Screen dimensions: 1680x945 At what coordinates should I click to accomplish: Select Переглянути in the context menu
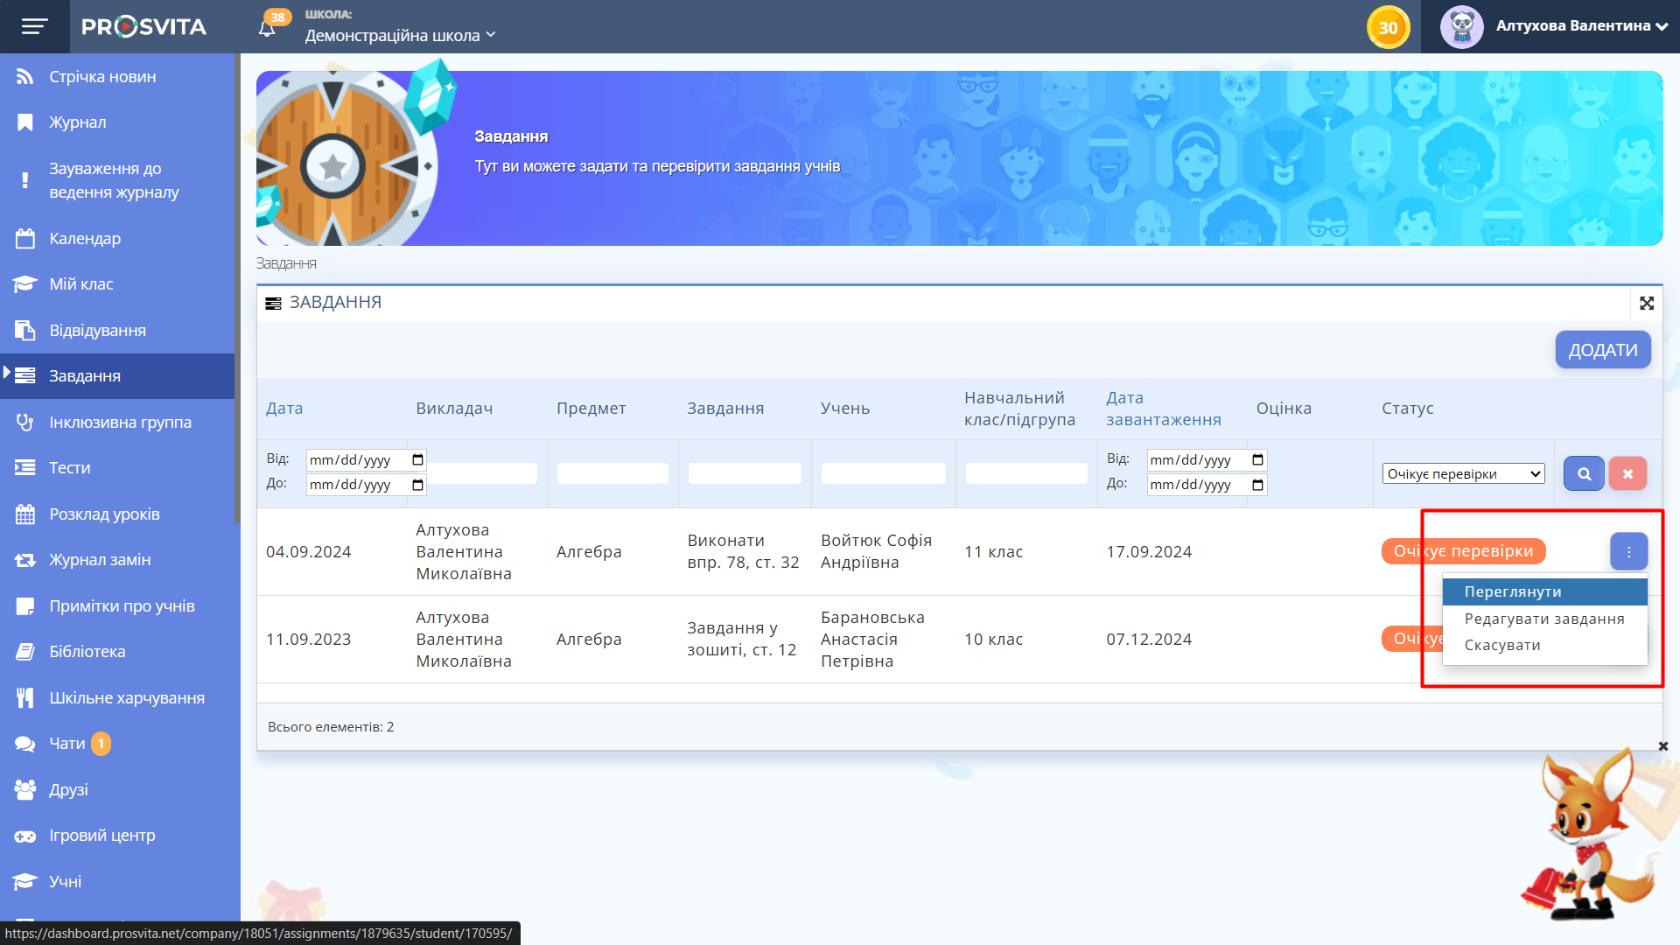(x=1513, y=592)
